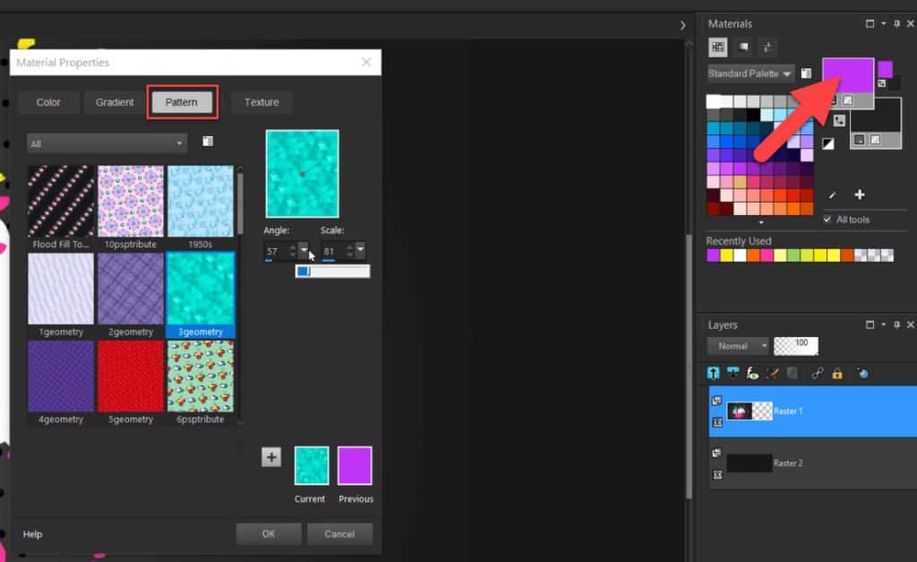Enable the All tools checkbox
Image resolution: width=917 pixels, height=562 pixels.
click(x=827, y=219)
